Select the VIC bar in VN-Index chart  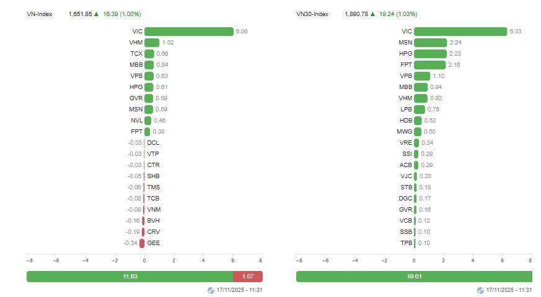tap(189, 32)
